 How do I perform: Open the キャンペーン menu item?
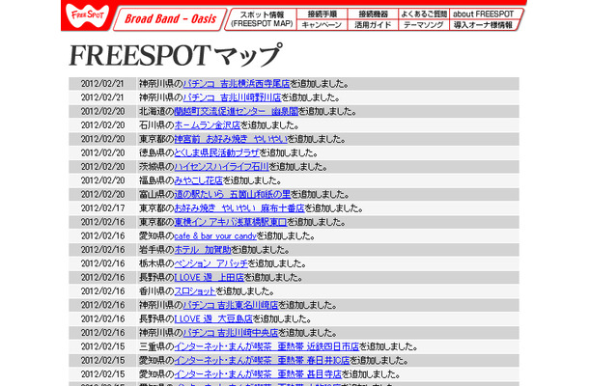[322, 25]
